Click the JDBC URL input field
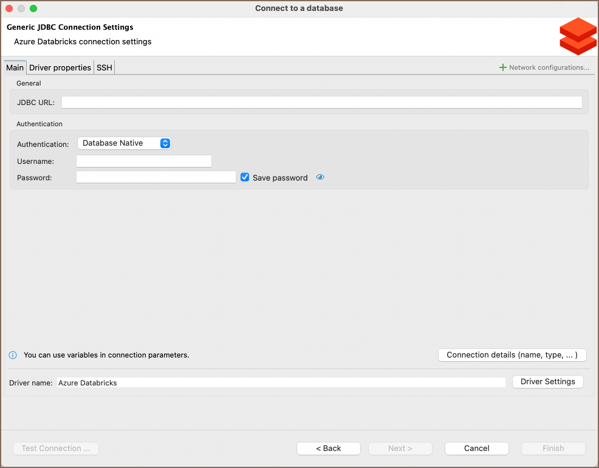This screenshot has width=599, height=468. point(321,103)
